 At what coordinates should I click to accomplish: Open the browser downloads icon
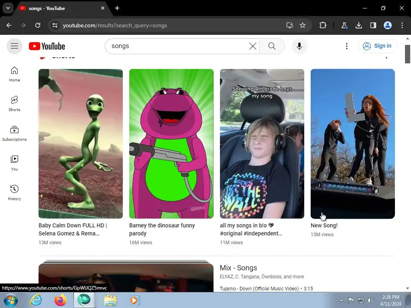click(x=358, y=25)
